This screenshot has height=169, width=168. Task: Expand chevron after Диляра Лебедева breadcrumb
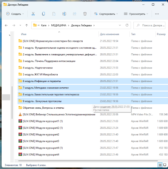pos(94,25)
